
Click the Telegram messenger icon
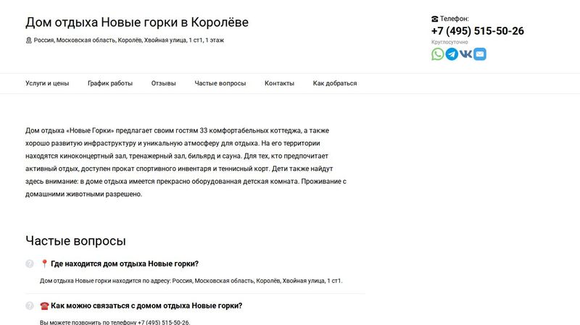click(x=452, y=54)
